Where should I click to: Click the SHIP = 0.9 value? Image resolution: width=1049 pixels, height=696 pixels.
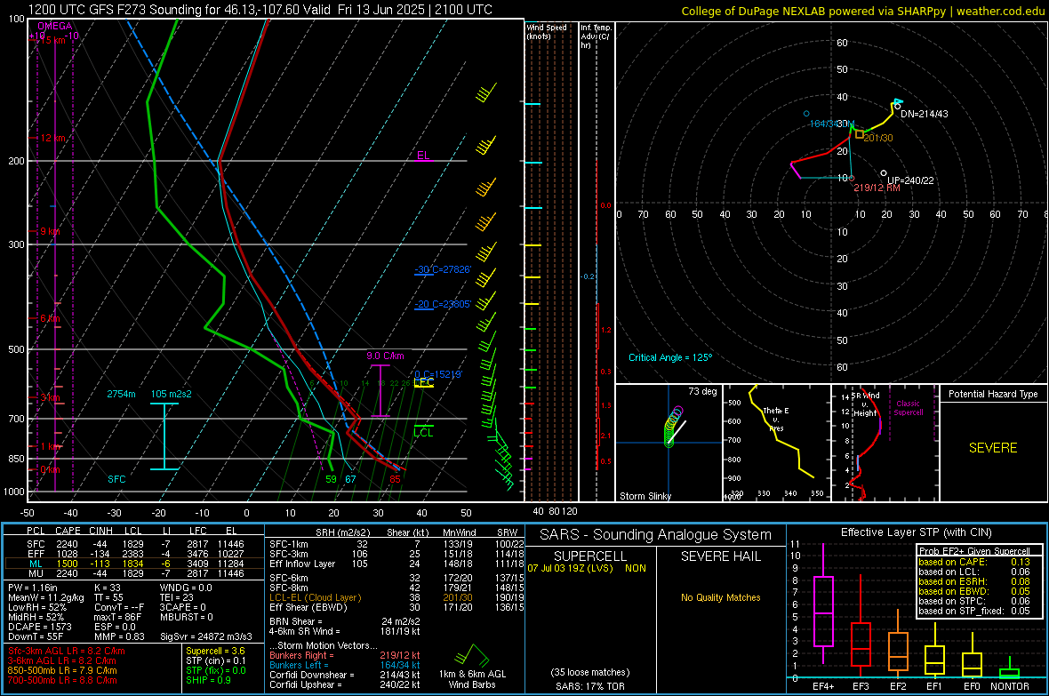pos(209,680)
